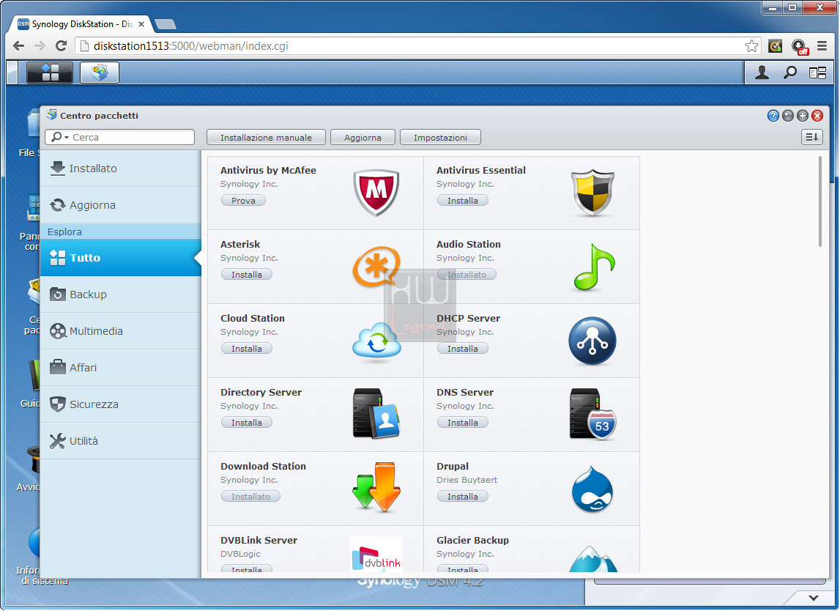Image resolution: width=840 pixels, height=611 pixels.
Task: Open the Aggiorna sidebar section
Action: [x=121, y=204]
